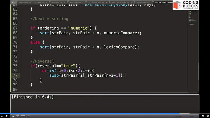Click the "numeric" string literal
210x118 pixels.
tap(79, 28)
